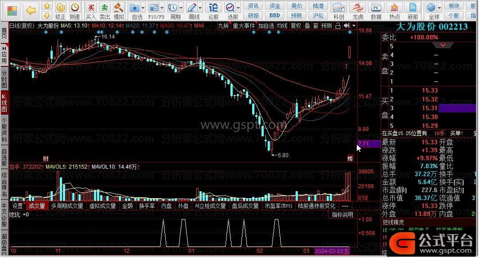Go back with the yellow left arrow
The image size is (480, 258).
click(x=31, y=10)
